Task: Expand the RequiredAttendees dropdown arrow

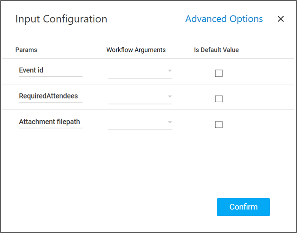Action: (x=169, y=96)
